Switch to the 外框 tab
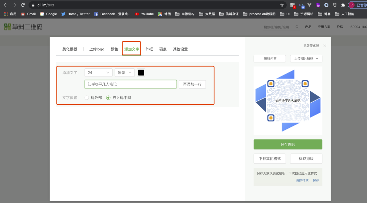Screen dimensions: 367x203 149,49
